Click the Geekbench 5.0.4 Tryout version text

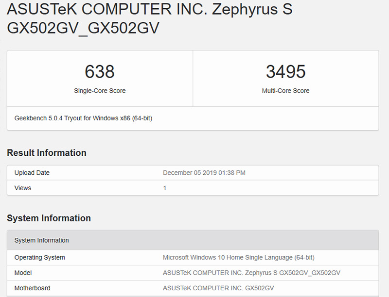tap(83, 118)
